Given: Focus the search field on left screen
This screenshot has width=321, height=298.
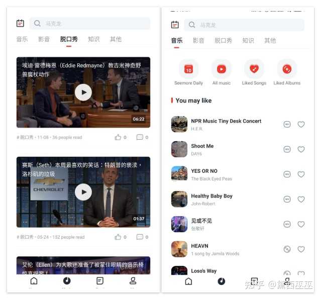Looking at the screenshot, I should tap(90, 23).
